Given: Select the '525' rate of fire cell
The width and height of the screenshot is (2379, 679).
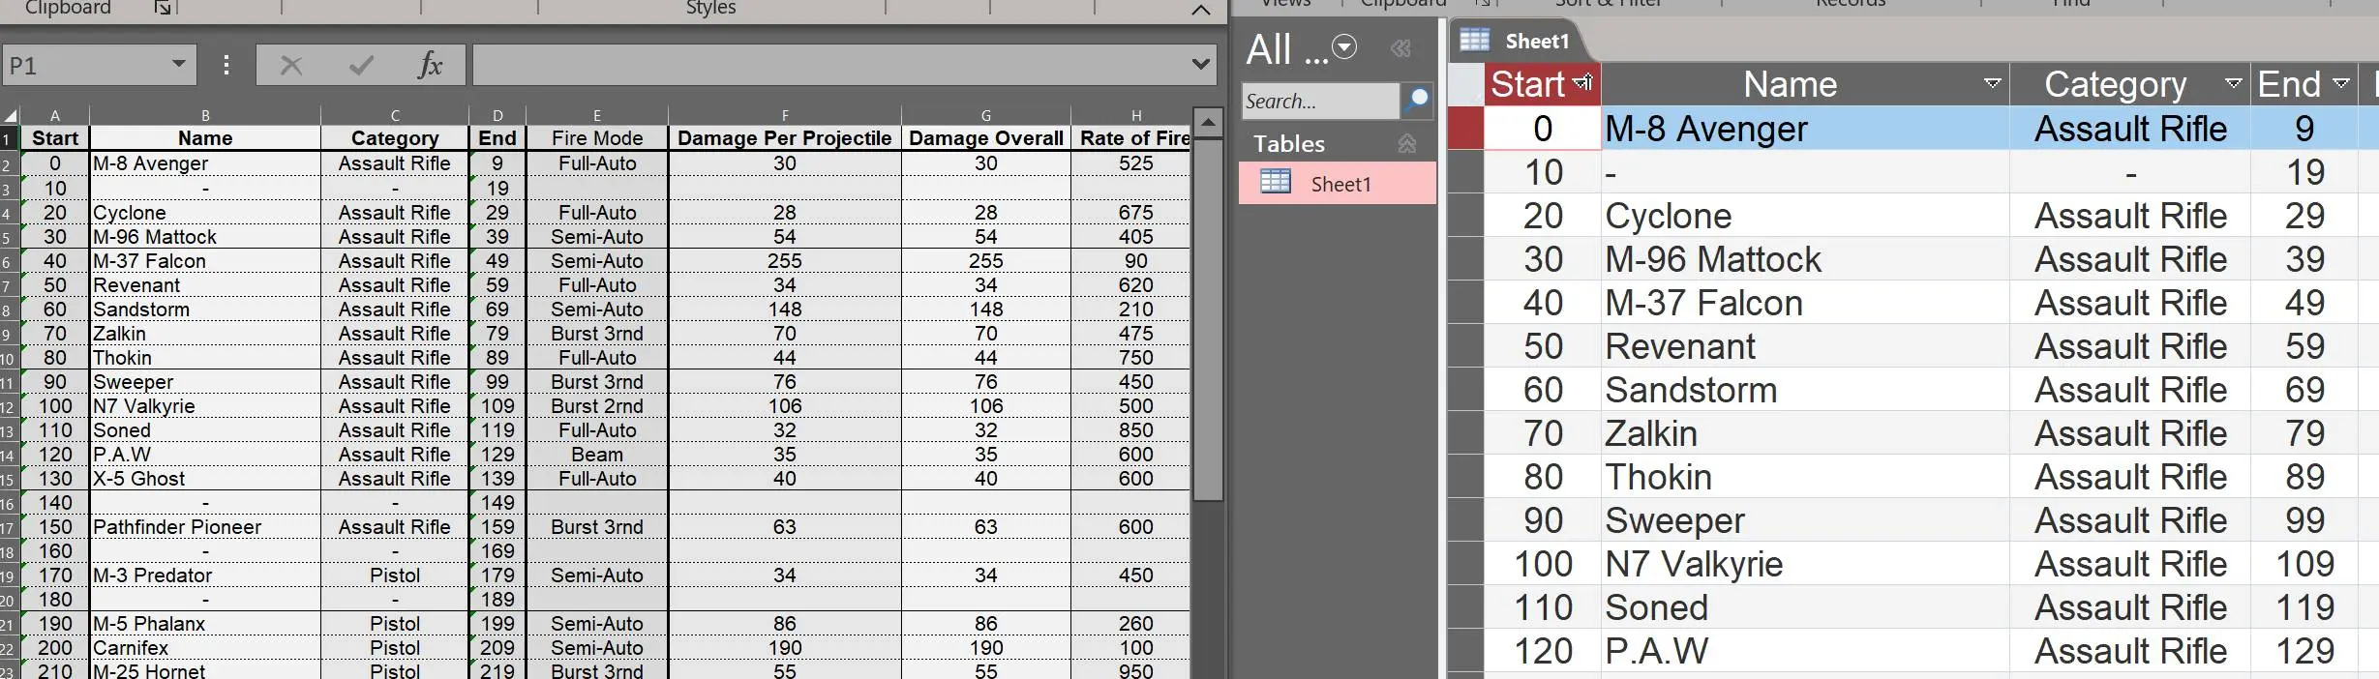Looking at the screenshot, I should (x=1131, y=163).
